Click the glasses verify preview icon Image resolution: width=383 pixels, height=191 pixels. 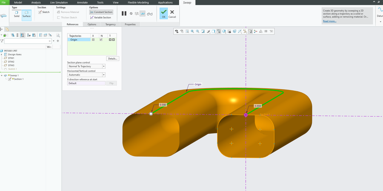coord(150,14)
